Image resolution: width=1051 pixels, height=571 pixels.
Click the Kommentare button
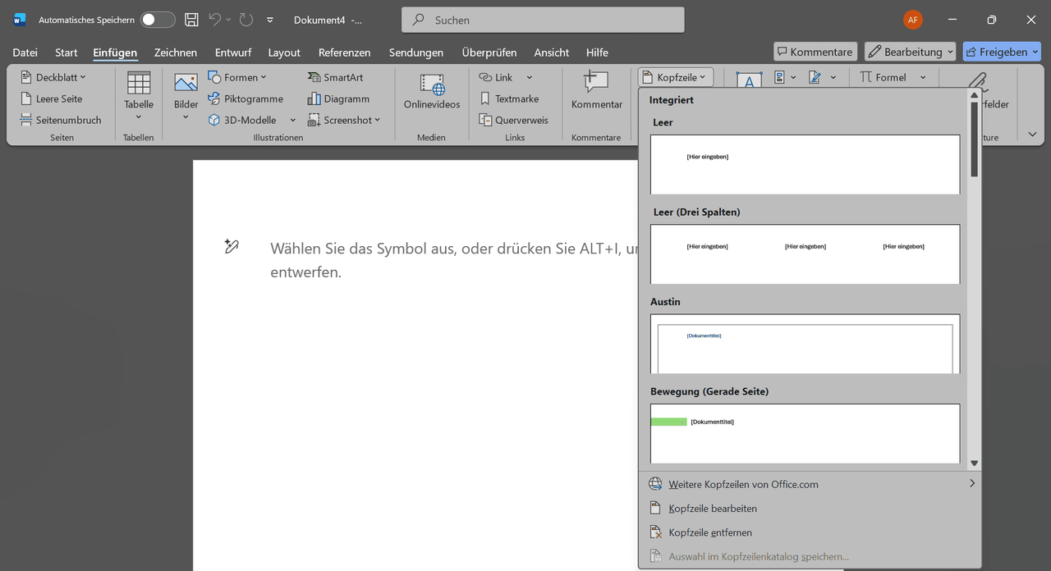tap(815, 52)
